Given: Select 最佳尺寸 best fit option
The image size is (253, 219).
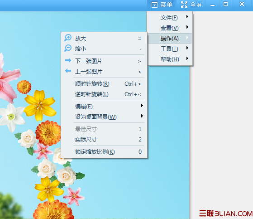Looking at the screenshot, I should coord(104,129).
